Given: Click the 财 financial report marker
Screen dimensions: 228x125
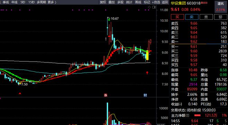Looking at the screenshot, I should pyautogui.click(x=145, y=95).
